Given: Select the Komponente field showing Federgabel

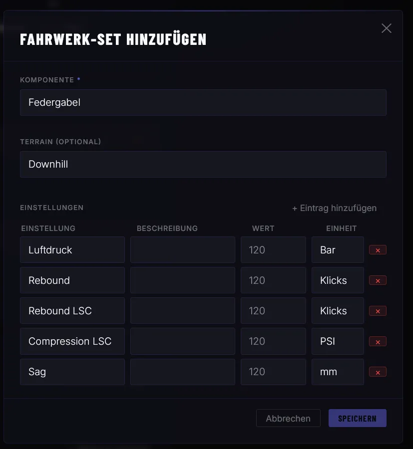Looking at the screenshot, I should pyautogui.click(x=203, y=102).
